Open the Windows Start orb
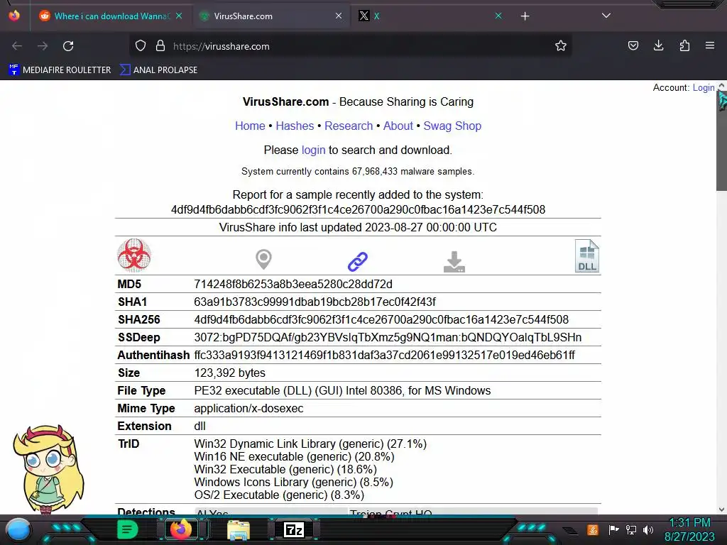 18,529
